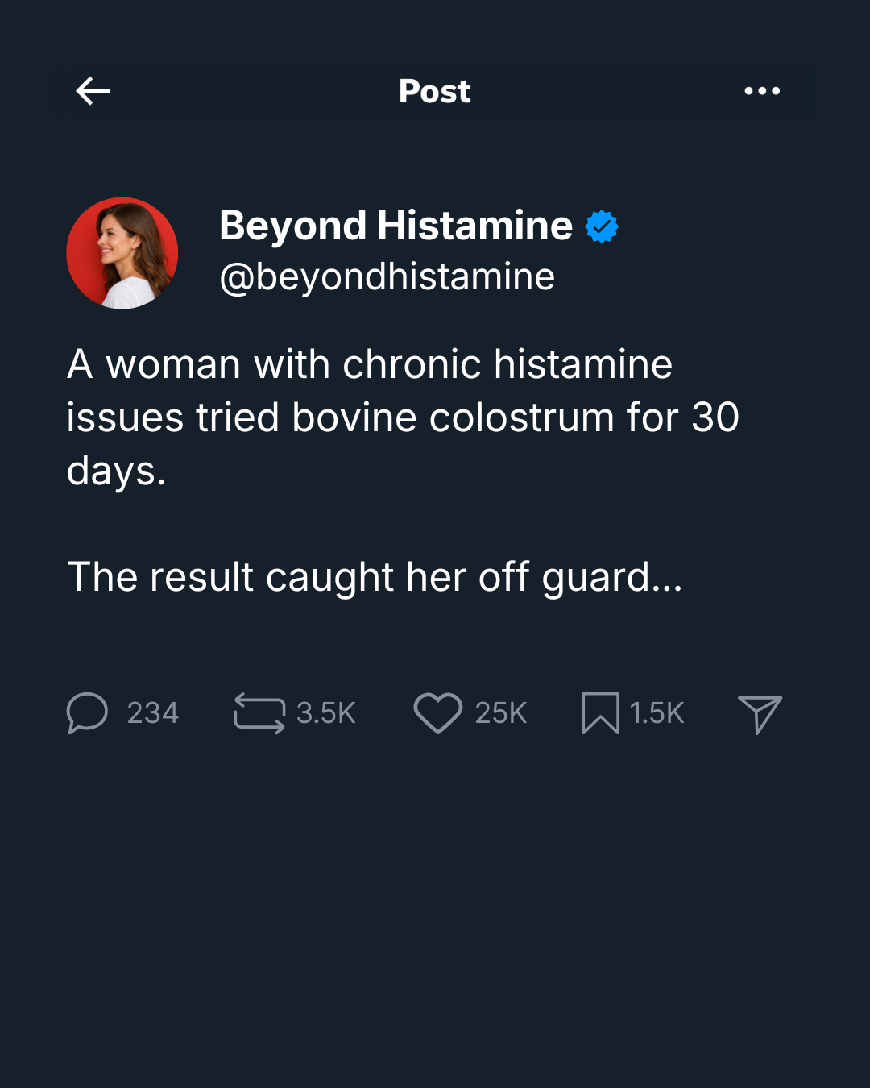Share the post via paper plane icon
The height and width of the screenshot is (1088, 870).
(760, 715)
